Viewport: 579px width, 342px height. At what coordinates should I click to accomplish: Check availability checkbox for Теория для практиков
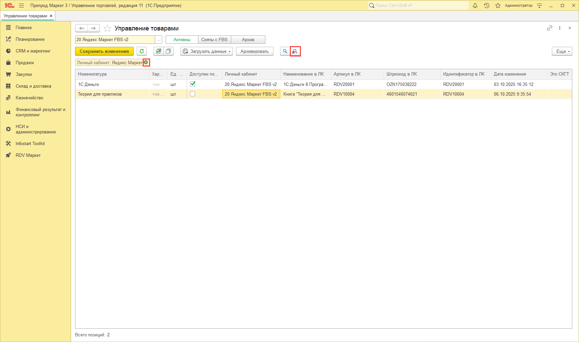pos(193,94)
